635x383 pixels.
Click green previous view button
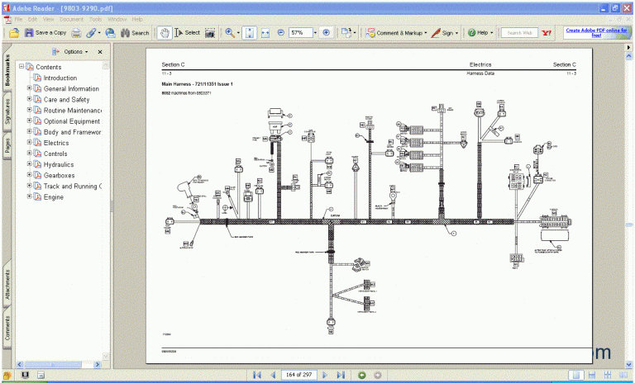click(x=361, y=375)
